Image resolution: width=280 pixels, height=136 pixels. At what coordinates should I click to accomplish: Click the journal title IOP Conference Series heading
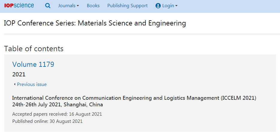pyautogui.click(x=95, y=23)
